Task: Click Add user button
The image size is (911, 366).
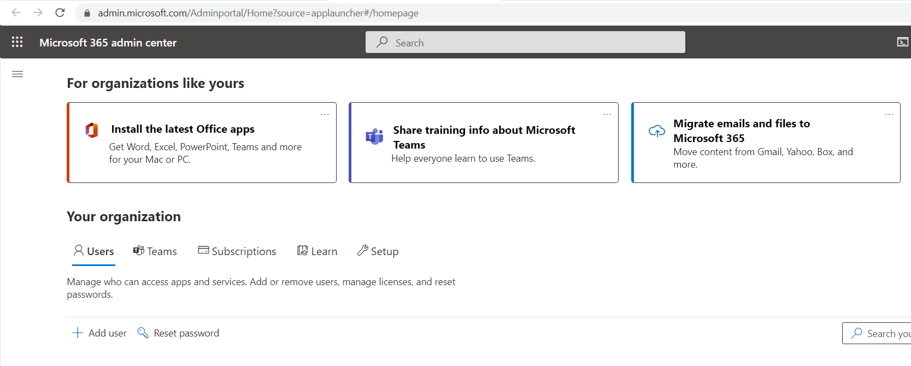Action: [99, 333]
